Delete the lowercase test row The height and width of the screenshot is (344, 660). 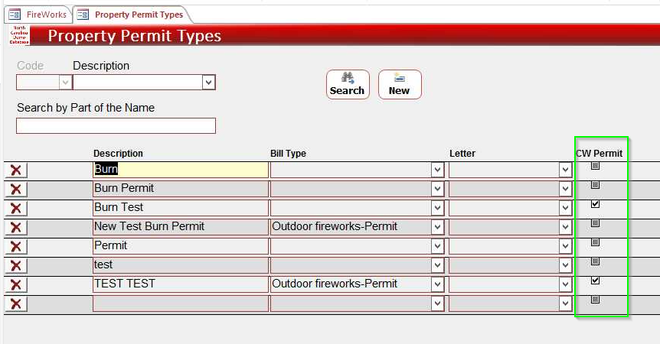pyautogui.click(x=15, y=265)
